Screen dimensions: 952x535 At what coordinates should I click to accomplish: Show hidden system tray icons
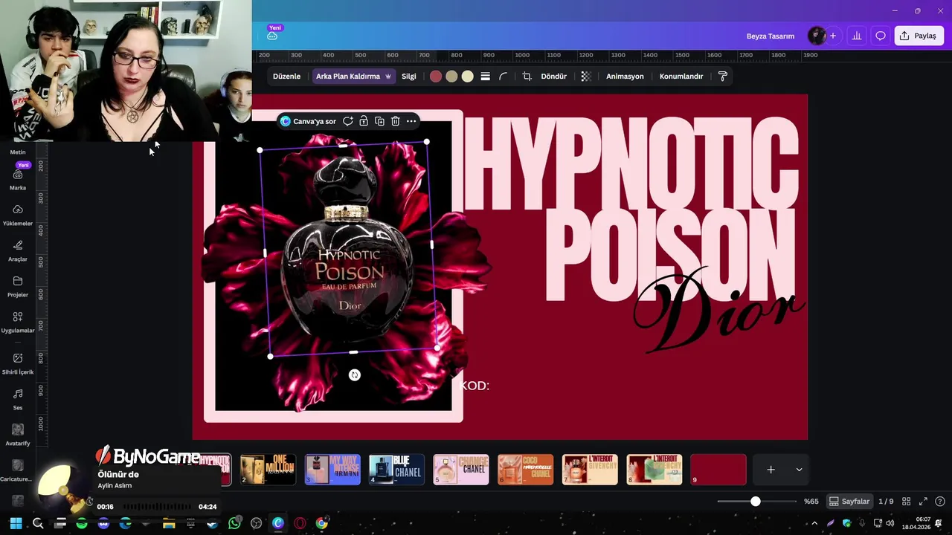pyautogui.click(x=815, y=524)
